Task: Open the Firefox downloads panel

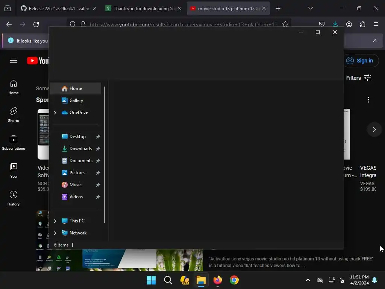Action: click(335, 24)
